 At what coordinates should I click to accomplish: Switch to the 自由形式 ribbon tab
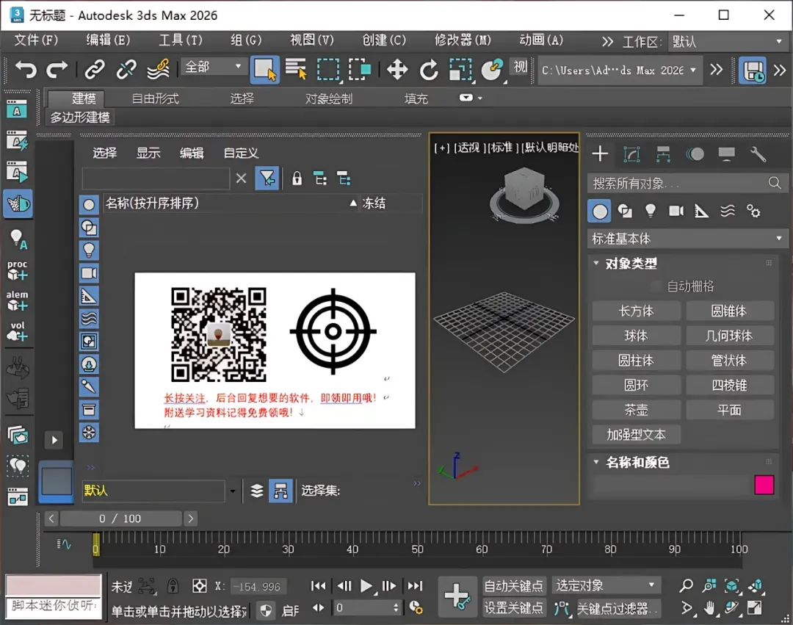point(155,98)
